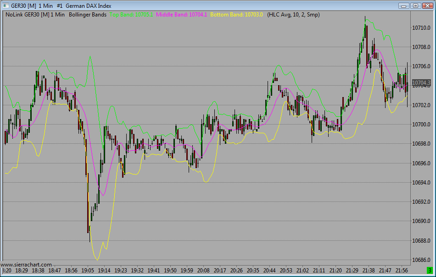
Task: Click the 10700.0 price scale label
Action: 421,125
